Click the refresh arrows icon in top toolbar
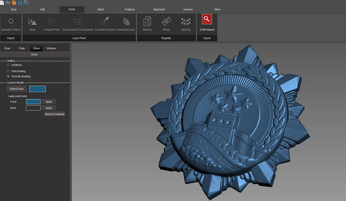The width and height of the screenshot is (346, 201). (x=8, y=3)
